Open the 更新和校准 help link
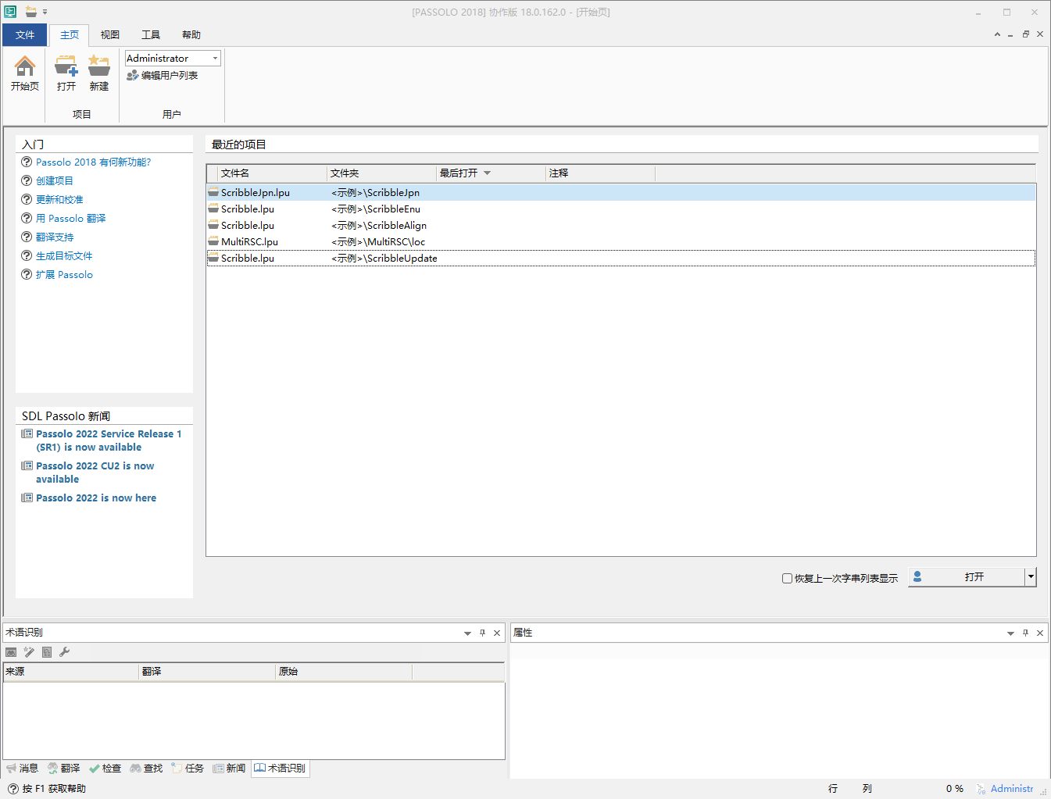1051x799 pixels. tap(59, 200)
